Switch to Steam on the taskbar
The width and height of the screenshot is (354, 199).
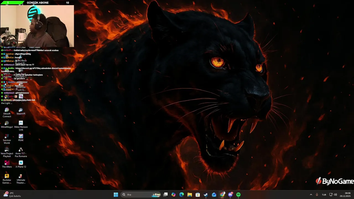pyautogui.click(x=206, y=195)
